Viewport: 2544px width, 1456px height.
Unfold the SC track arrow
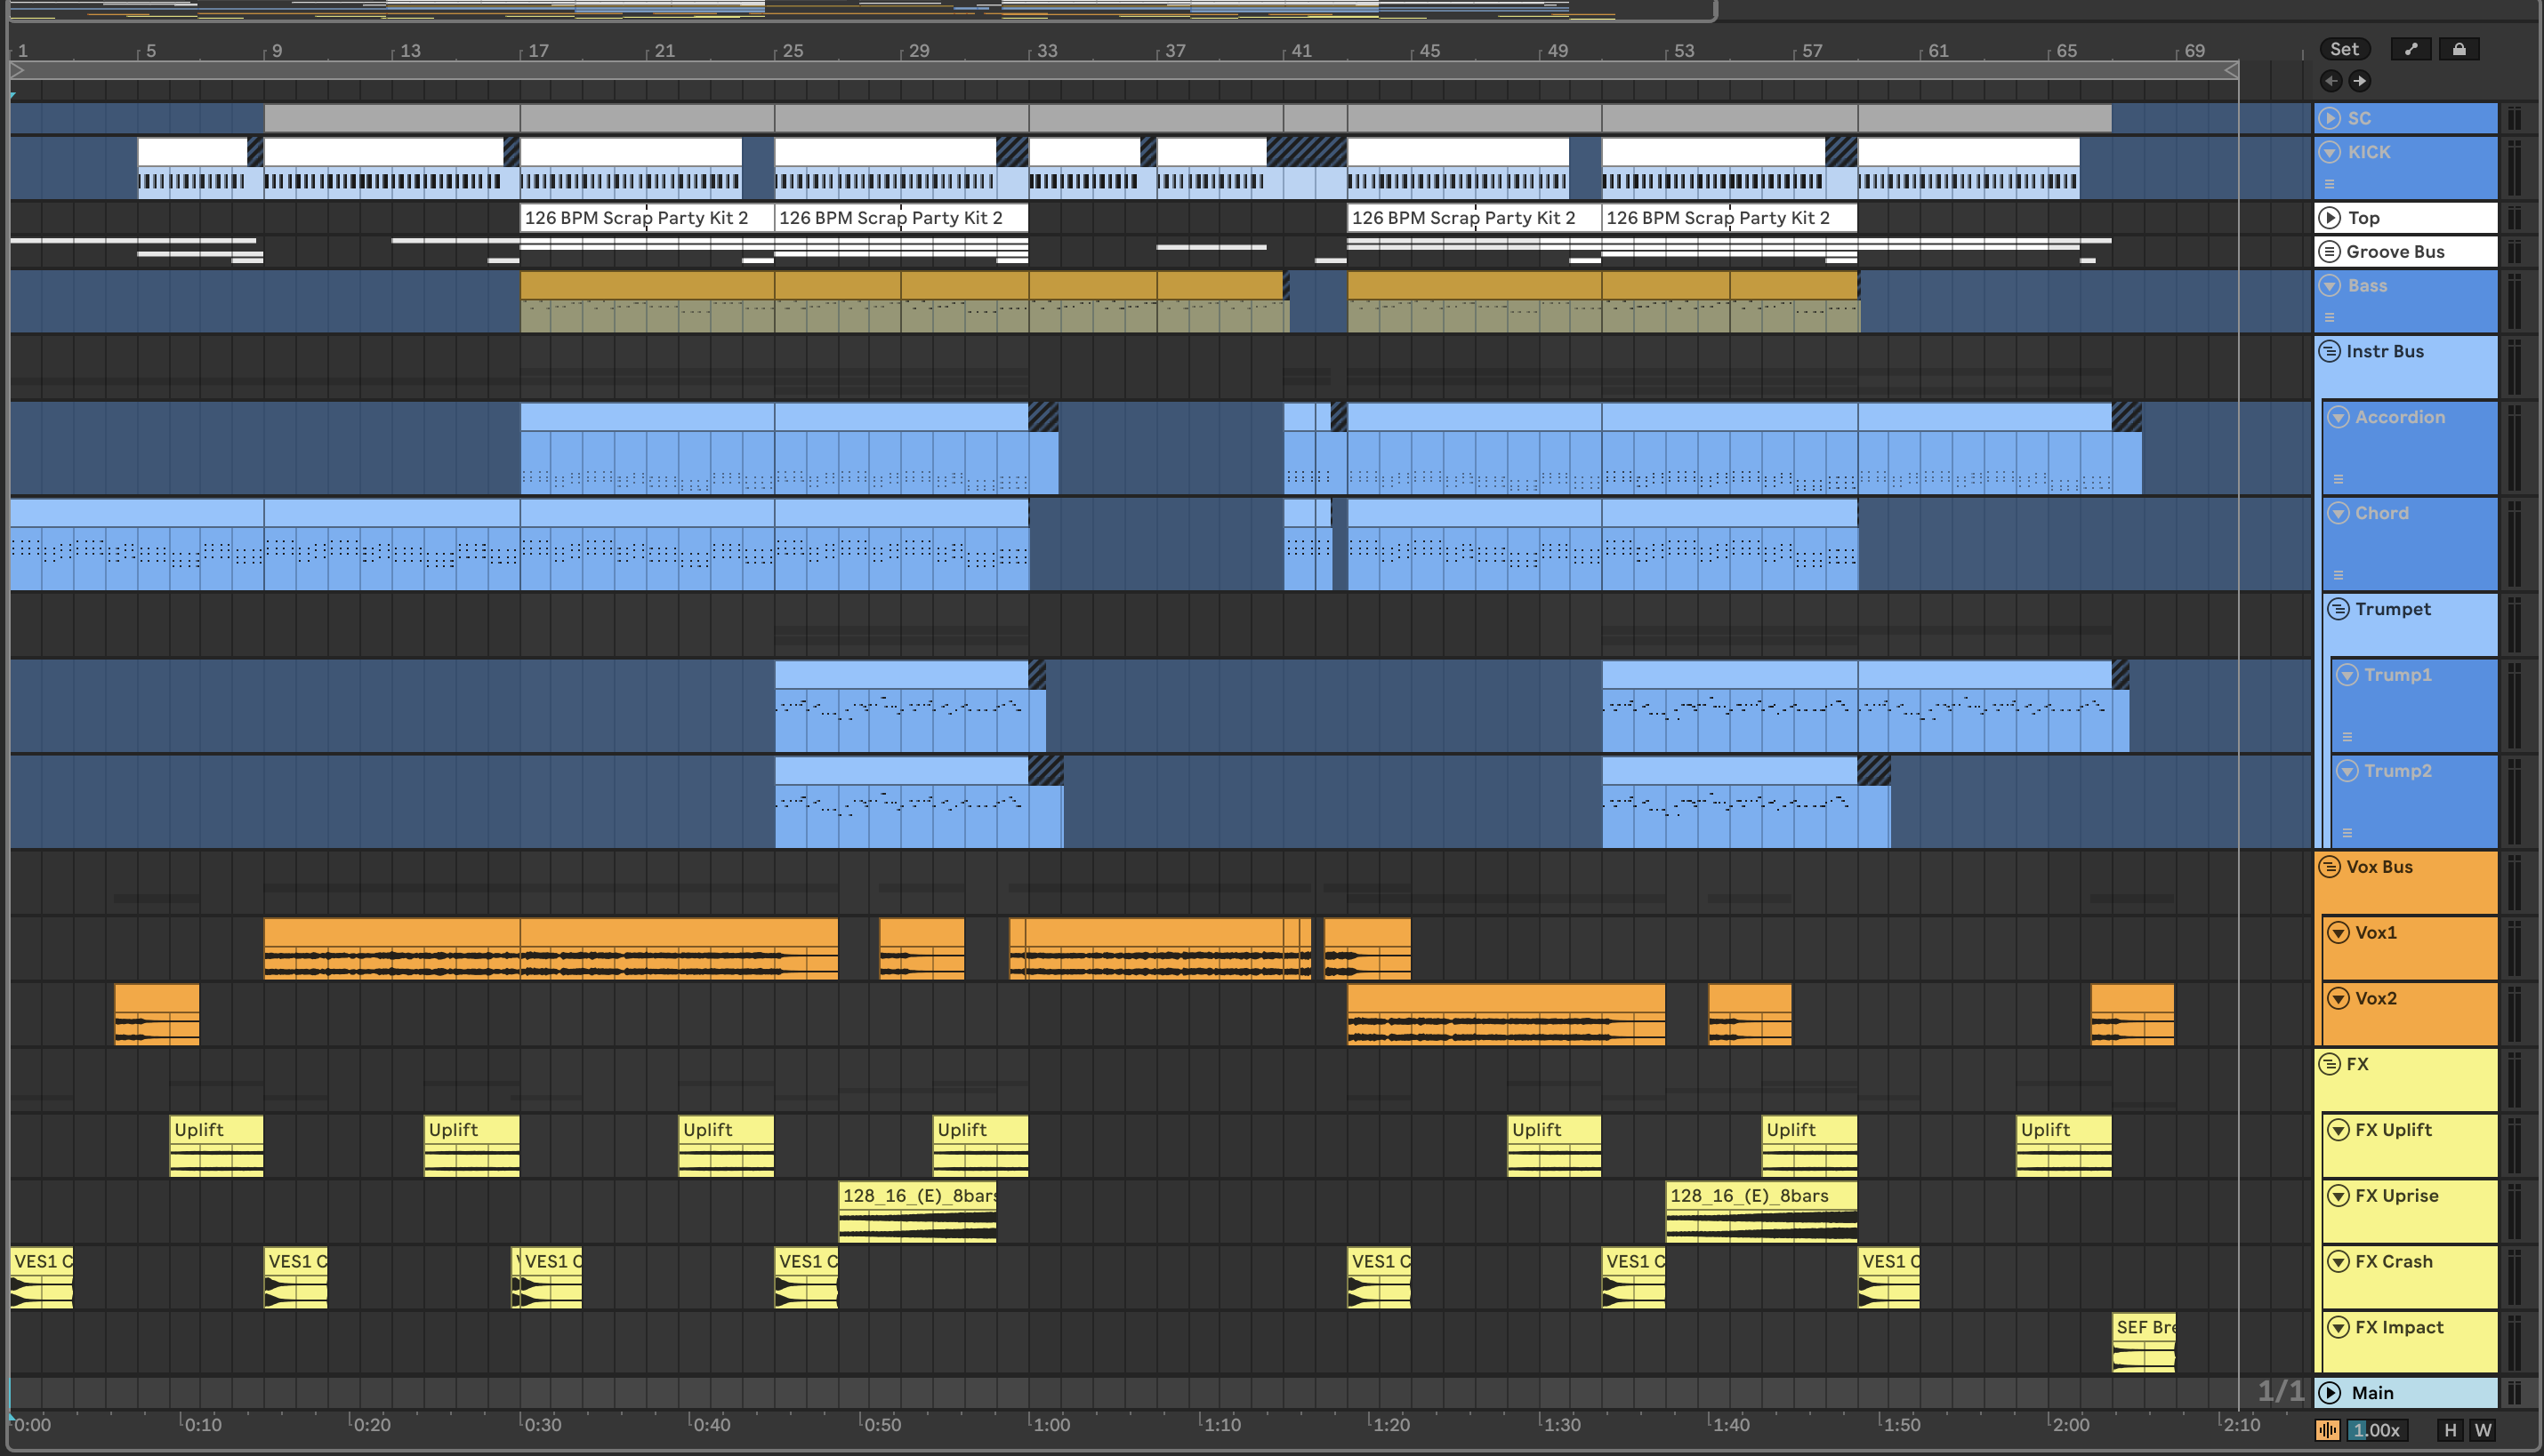(x=2330, y=118)
